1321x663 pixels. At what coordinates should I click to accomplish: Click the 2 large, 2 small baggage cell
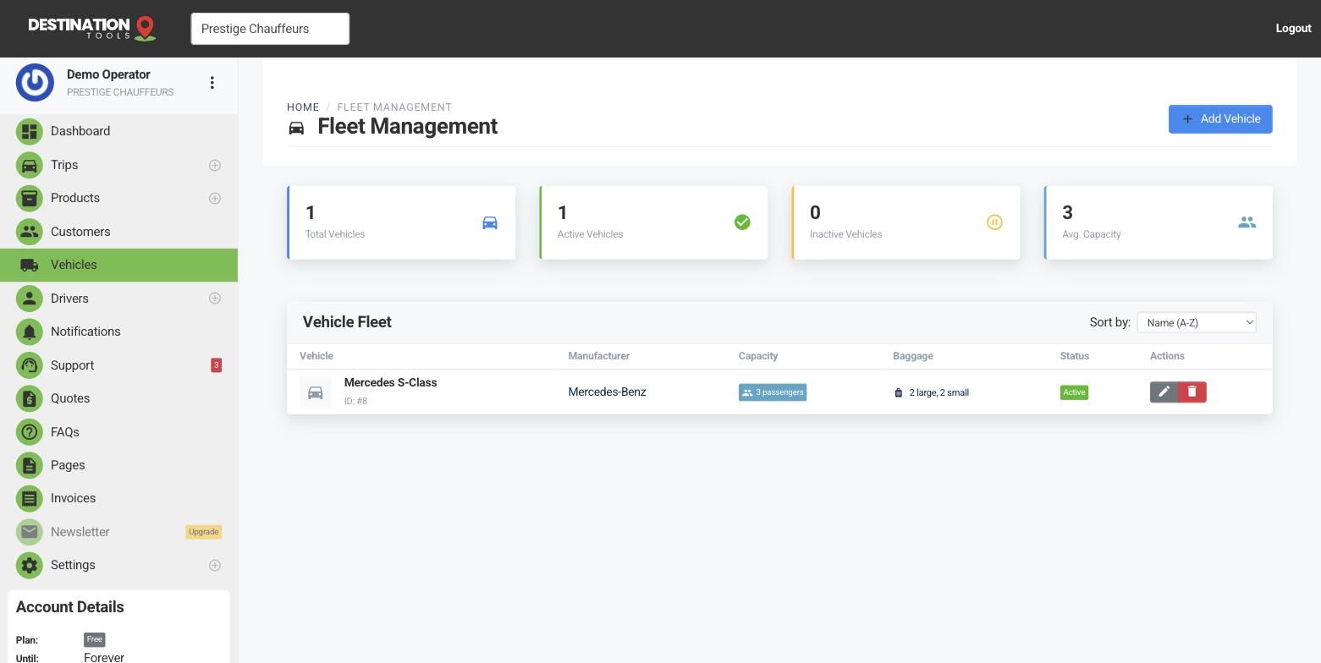tap(932, 392)
